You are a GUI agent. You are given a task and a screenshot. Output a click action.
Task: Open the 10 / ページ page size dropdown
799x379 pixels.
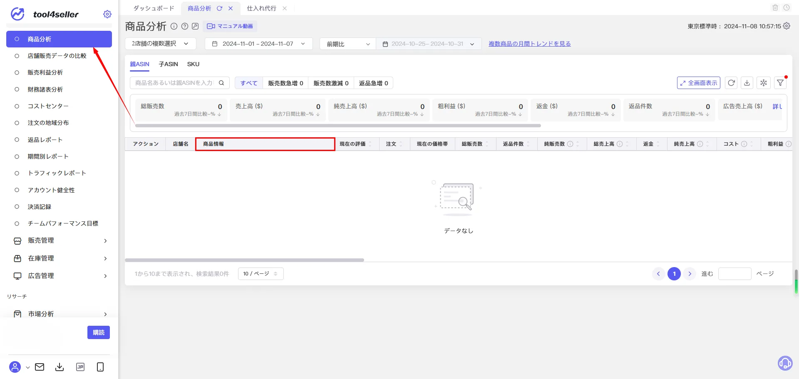261,274
